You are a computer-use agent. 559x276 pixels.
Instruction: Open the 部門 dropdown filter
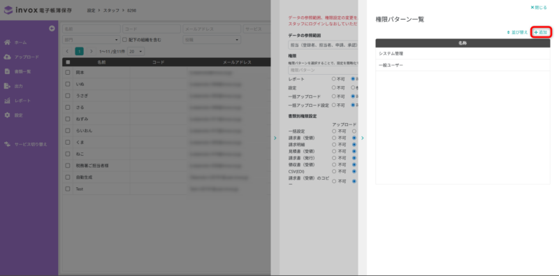(92, 40)
